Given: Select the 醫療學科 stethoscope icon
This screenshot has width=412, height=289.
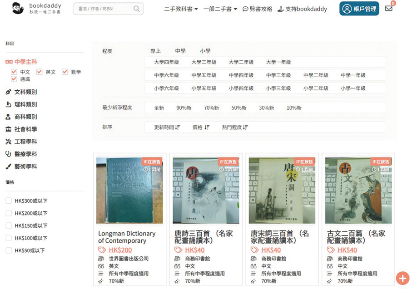Looking at the screenshot, I should tap(8, 154).
